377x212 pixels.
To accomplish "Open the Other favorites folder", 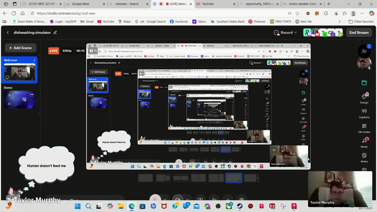I will tap(361, 21).
